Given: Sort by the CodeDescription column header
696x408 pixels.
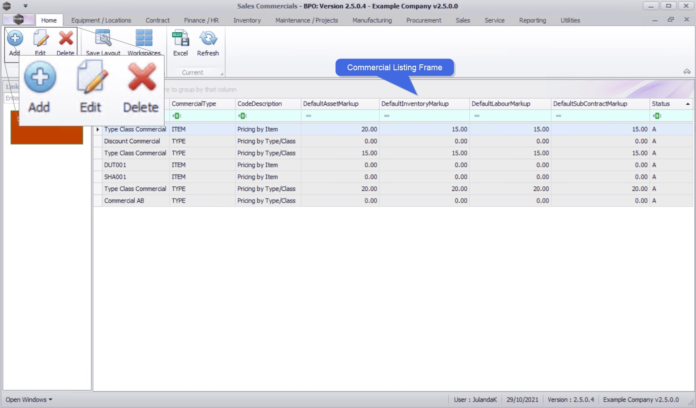Looking at the screenshot, I should pyautogui.click(x=268, y=104).
